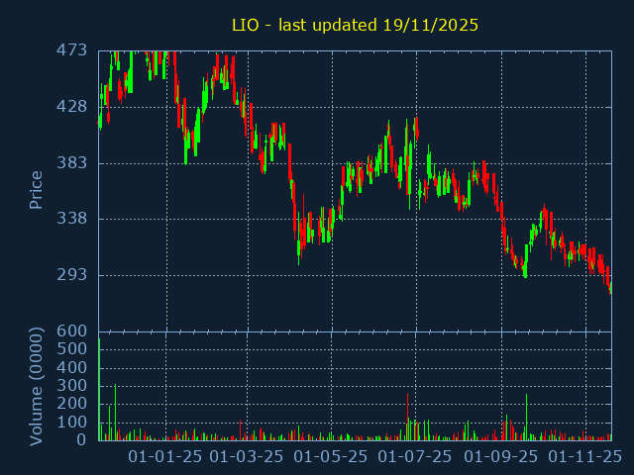This screenshot has height=475, width=634.
Task: Click the 300 volume axis label
Action: [x=71, y=386]
